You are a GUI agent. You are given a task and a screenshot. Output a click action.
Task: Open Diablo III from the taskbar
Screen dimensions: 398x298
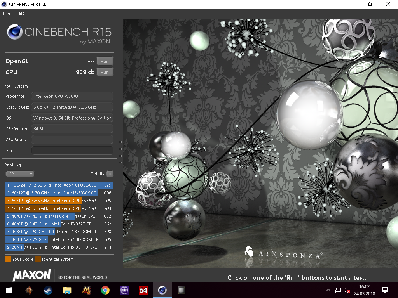29,290
